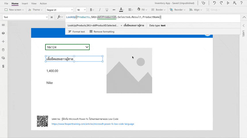
Task: Toggle italic formatting
Action: (x=100, y=10)
